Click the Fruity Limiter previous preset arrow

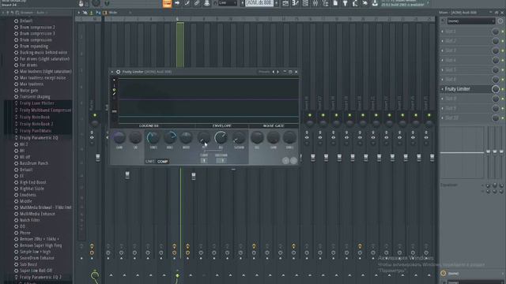(x=274, y=72)
